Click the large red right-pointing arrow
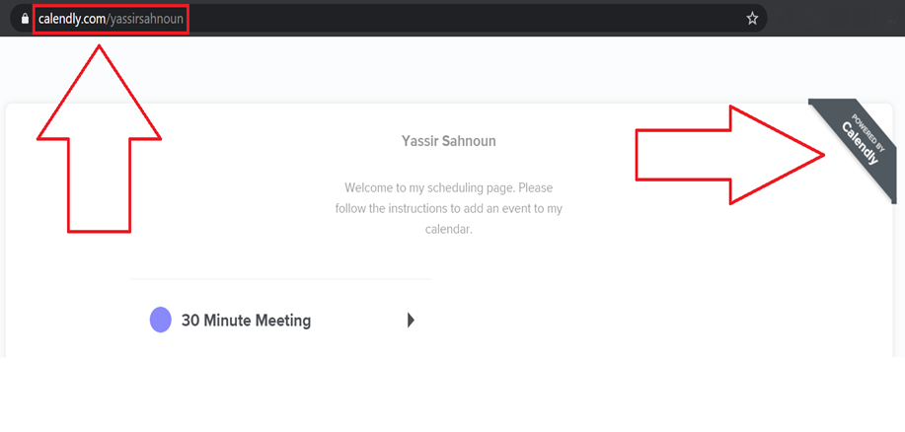The image size is (905, 432). 730,155
